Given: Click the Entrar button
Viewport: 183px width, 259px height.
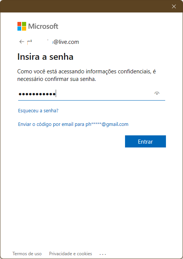Looking at the screenshot, I should (145, 141).
